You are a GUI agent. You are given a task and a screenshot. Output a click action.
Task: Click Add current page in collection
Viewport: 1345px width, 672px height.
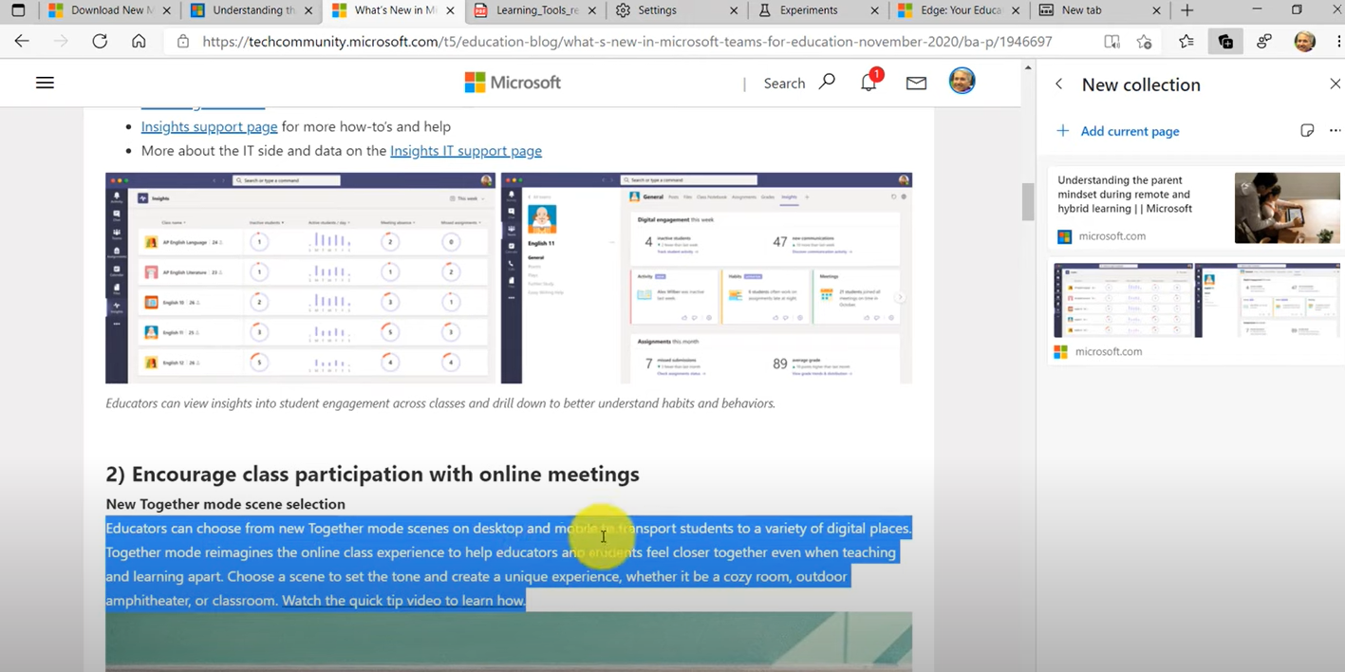tap(1118, 131)
